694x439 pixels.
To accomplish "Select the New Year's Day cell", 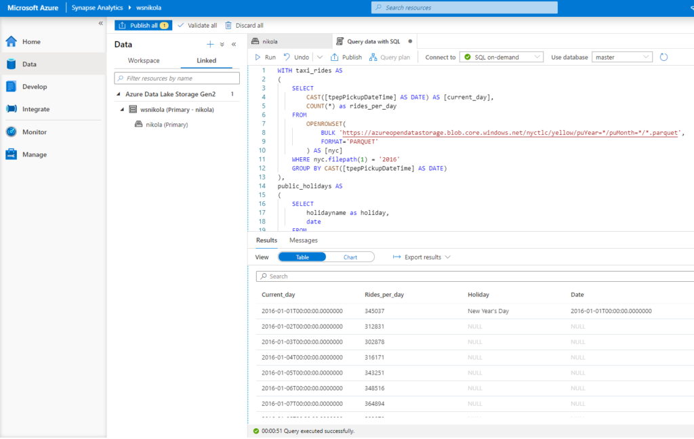I will coord(488,311).
